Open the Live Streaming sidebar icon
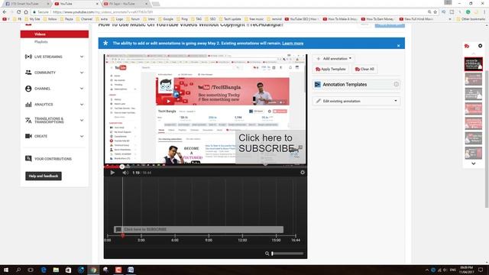This screenshot has width=489, height=275. pyautogui.click(x=28, y=57)
